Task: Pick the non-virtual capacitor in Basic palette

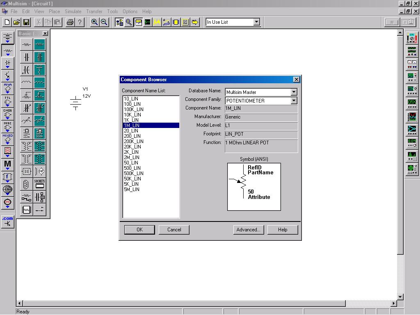Action: pos(26,57)
